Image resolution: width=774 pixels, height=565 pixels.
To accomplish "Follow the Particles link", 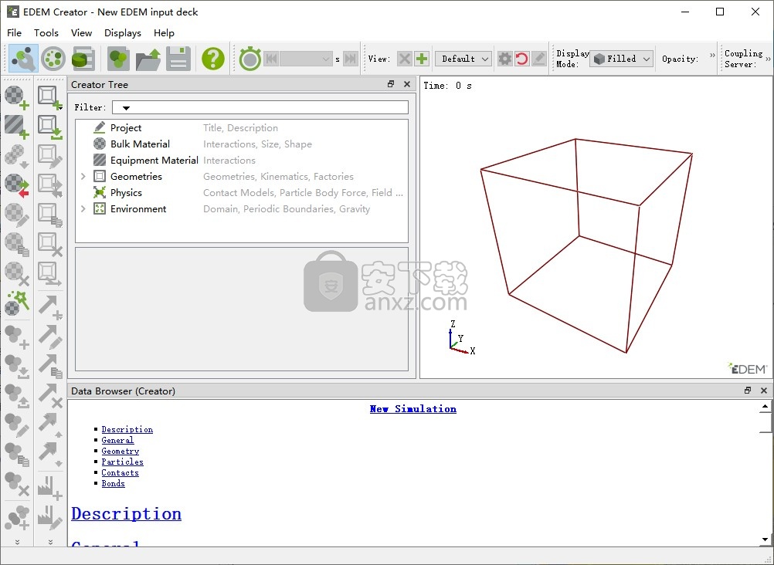I will click(122, 462).
